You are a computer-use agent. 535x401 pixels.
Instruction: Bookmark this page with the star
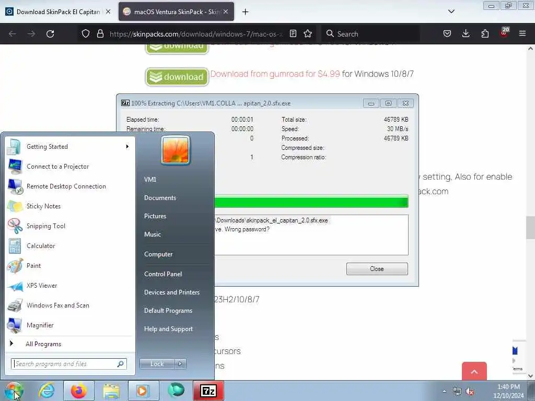(308, 33)
